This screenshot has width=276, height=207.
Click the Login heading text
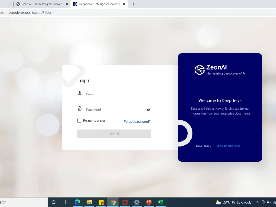(83, 81)
